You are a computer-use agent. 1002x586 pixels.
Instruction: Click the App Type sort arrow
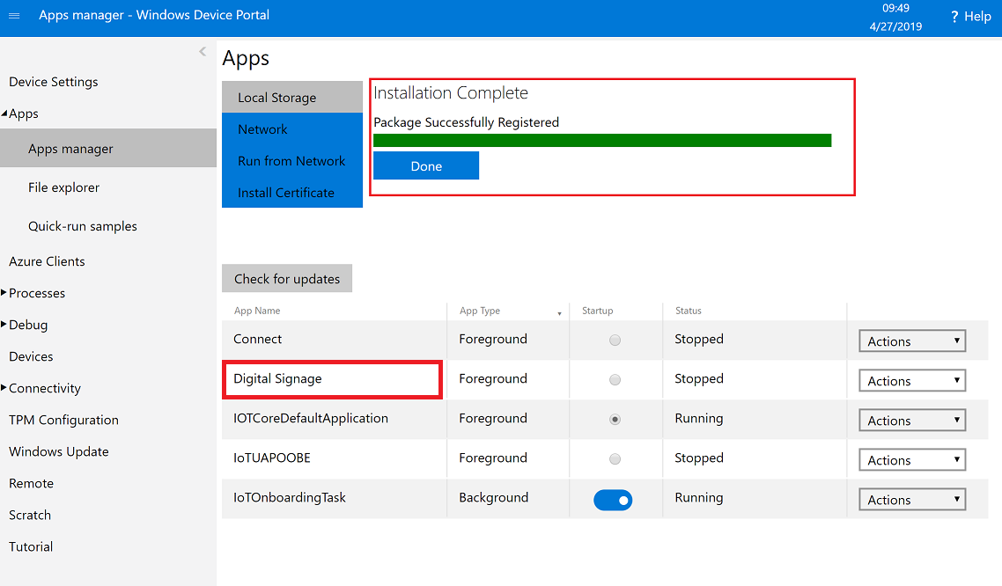tap(560, 313)
